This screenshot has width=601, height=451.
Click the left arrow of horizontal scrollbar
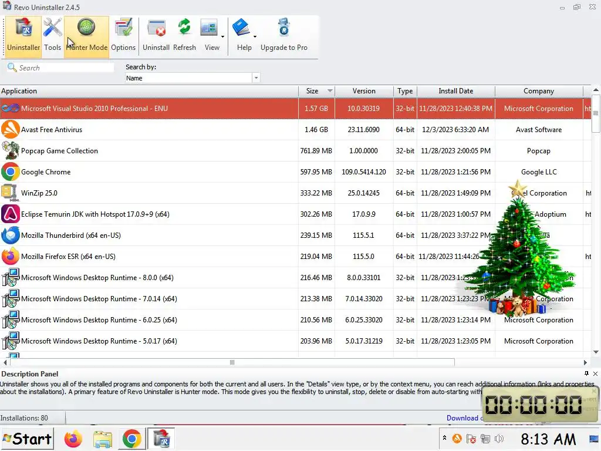[5, 362]
